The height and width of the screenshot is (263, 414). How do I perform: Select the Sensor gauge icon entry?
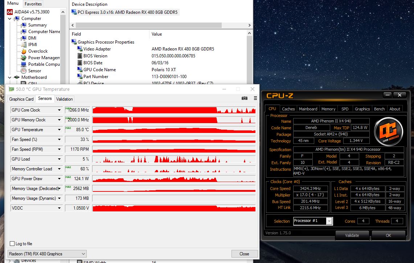(x=24, y=71)
